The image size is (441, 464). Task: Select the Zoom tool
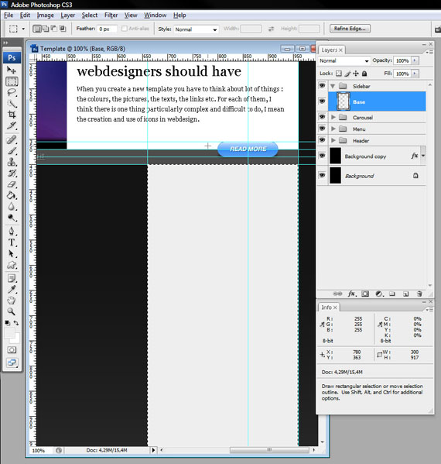12,311
